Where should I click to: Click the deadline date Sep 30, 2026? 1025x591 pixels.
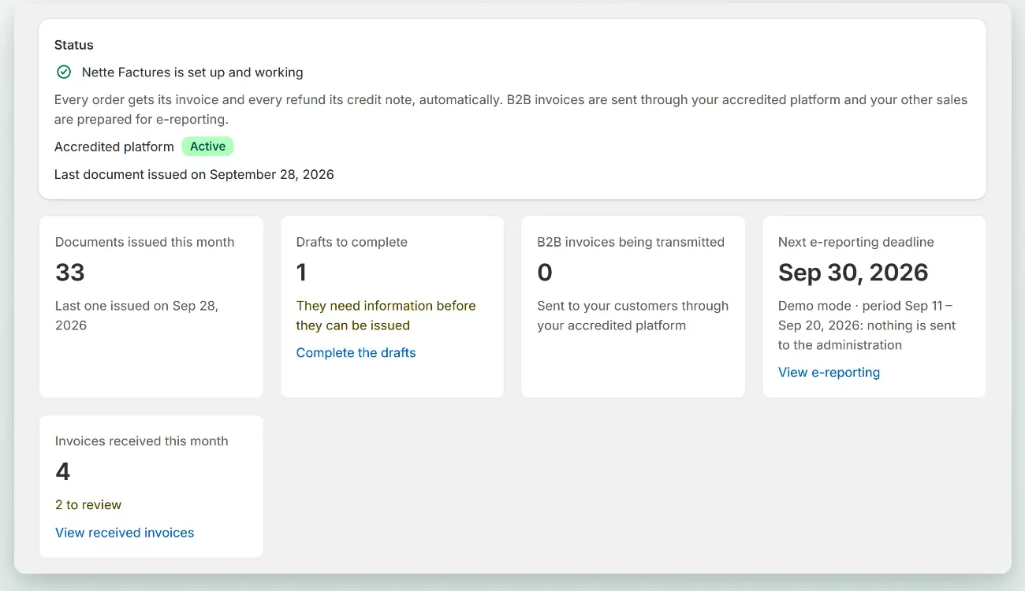[x=853, y=273]
